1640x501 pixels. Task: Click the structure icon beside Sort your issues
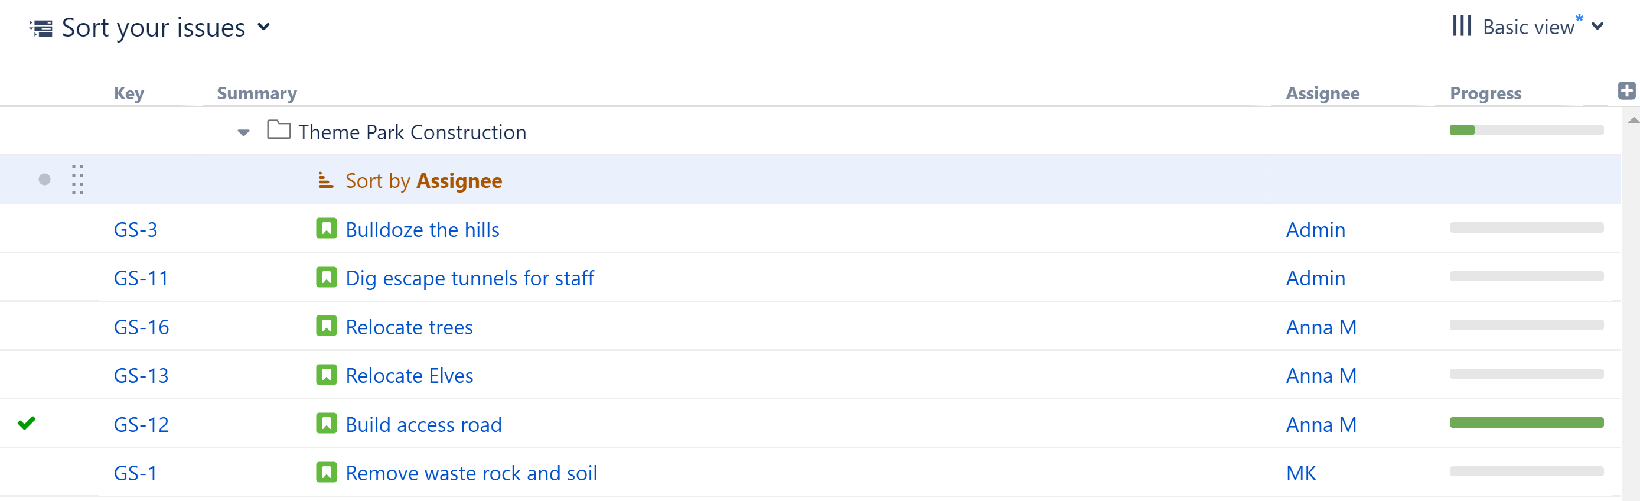40,27
